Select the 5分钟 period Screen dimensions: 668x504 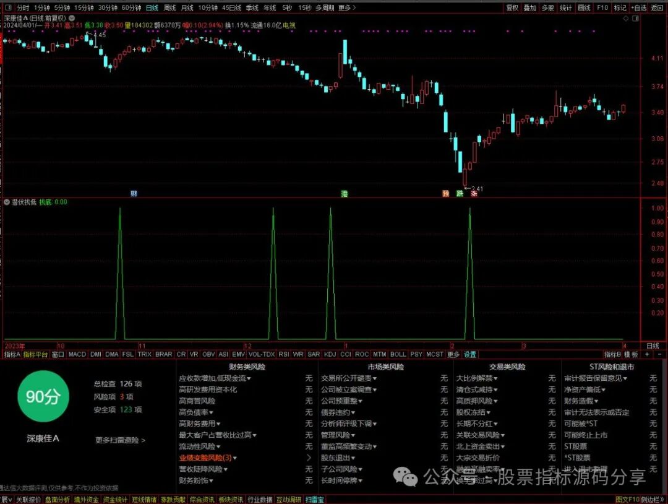[x=62, y=7]
